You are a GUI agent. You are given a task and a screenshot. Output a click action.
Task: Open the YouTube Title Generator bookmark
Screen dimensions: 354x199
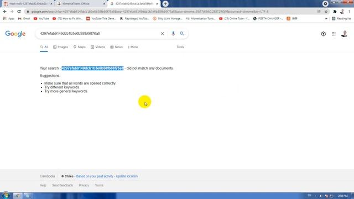pyautogui.click(x=101, y=18)
